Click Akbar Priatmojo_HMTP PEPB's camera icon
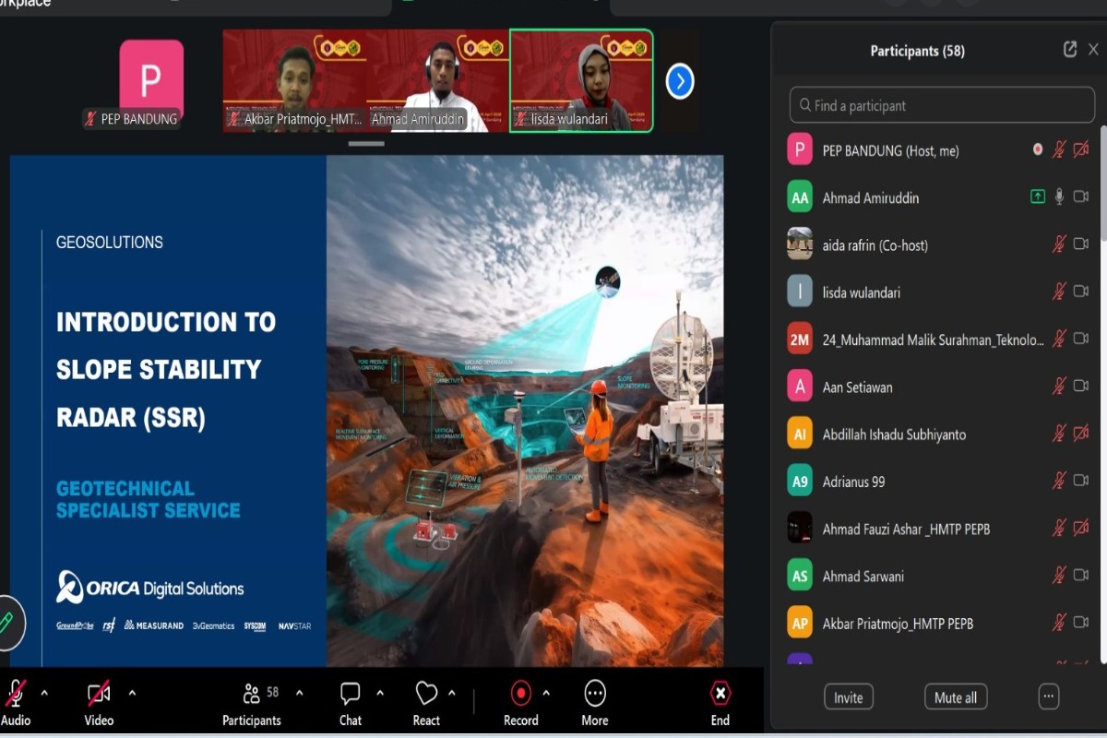The width and height of the screenshot is (1107, 738). coord(1081,623)
